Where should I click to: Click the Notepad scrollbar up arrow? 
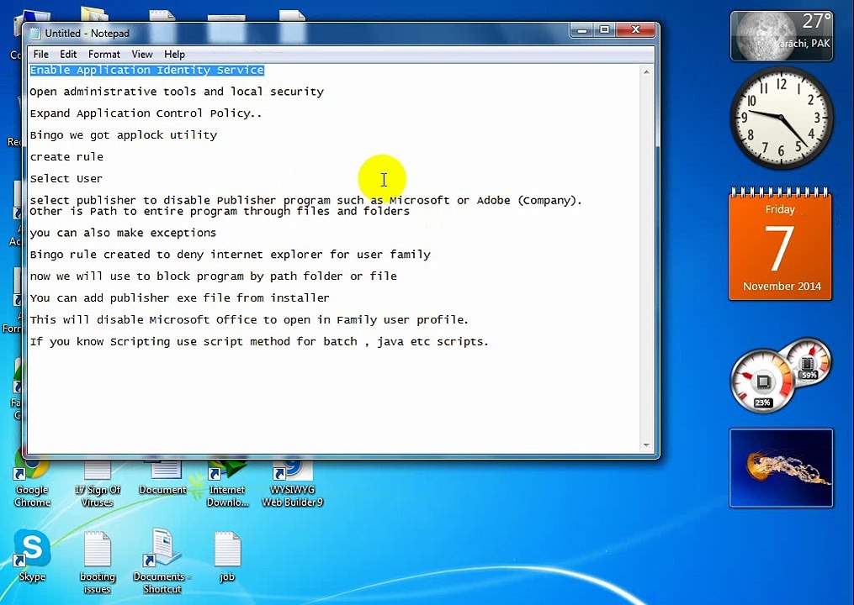646,71
